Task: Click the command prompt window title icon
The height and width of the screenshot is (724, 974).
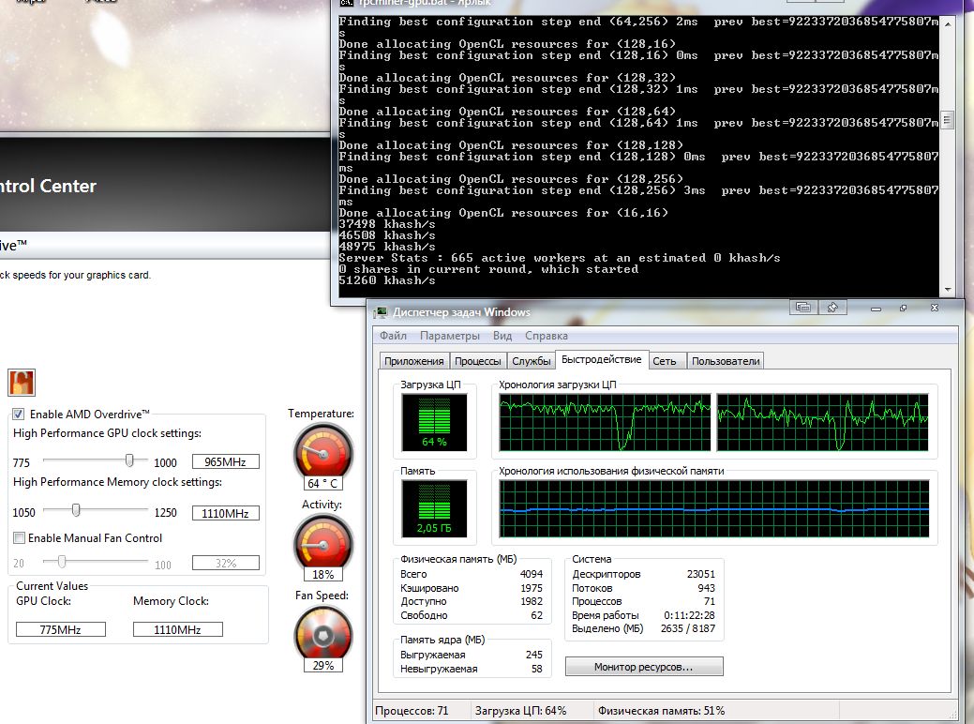Action: click(x=346, y=3)
